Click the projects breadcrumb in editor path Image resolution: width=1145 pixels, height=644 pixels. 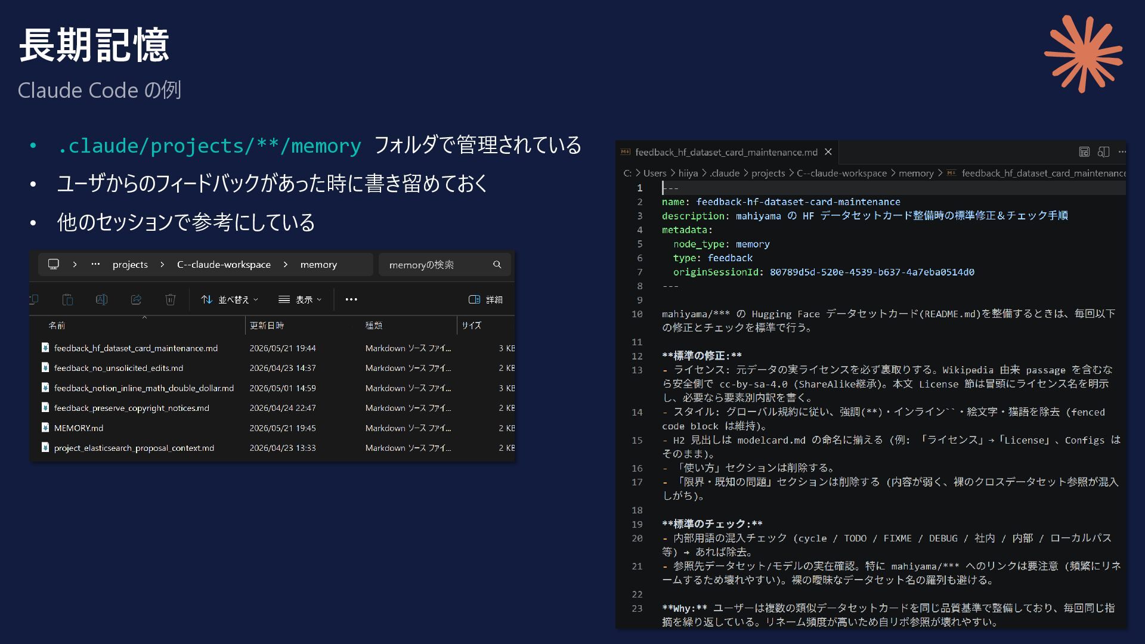pos(768,174)
